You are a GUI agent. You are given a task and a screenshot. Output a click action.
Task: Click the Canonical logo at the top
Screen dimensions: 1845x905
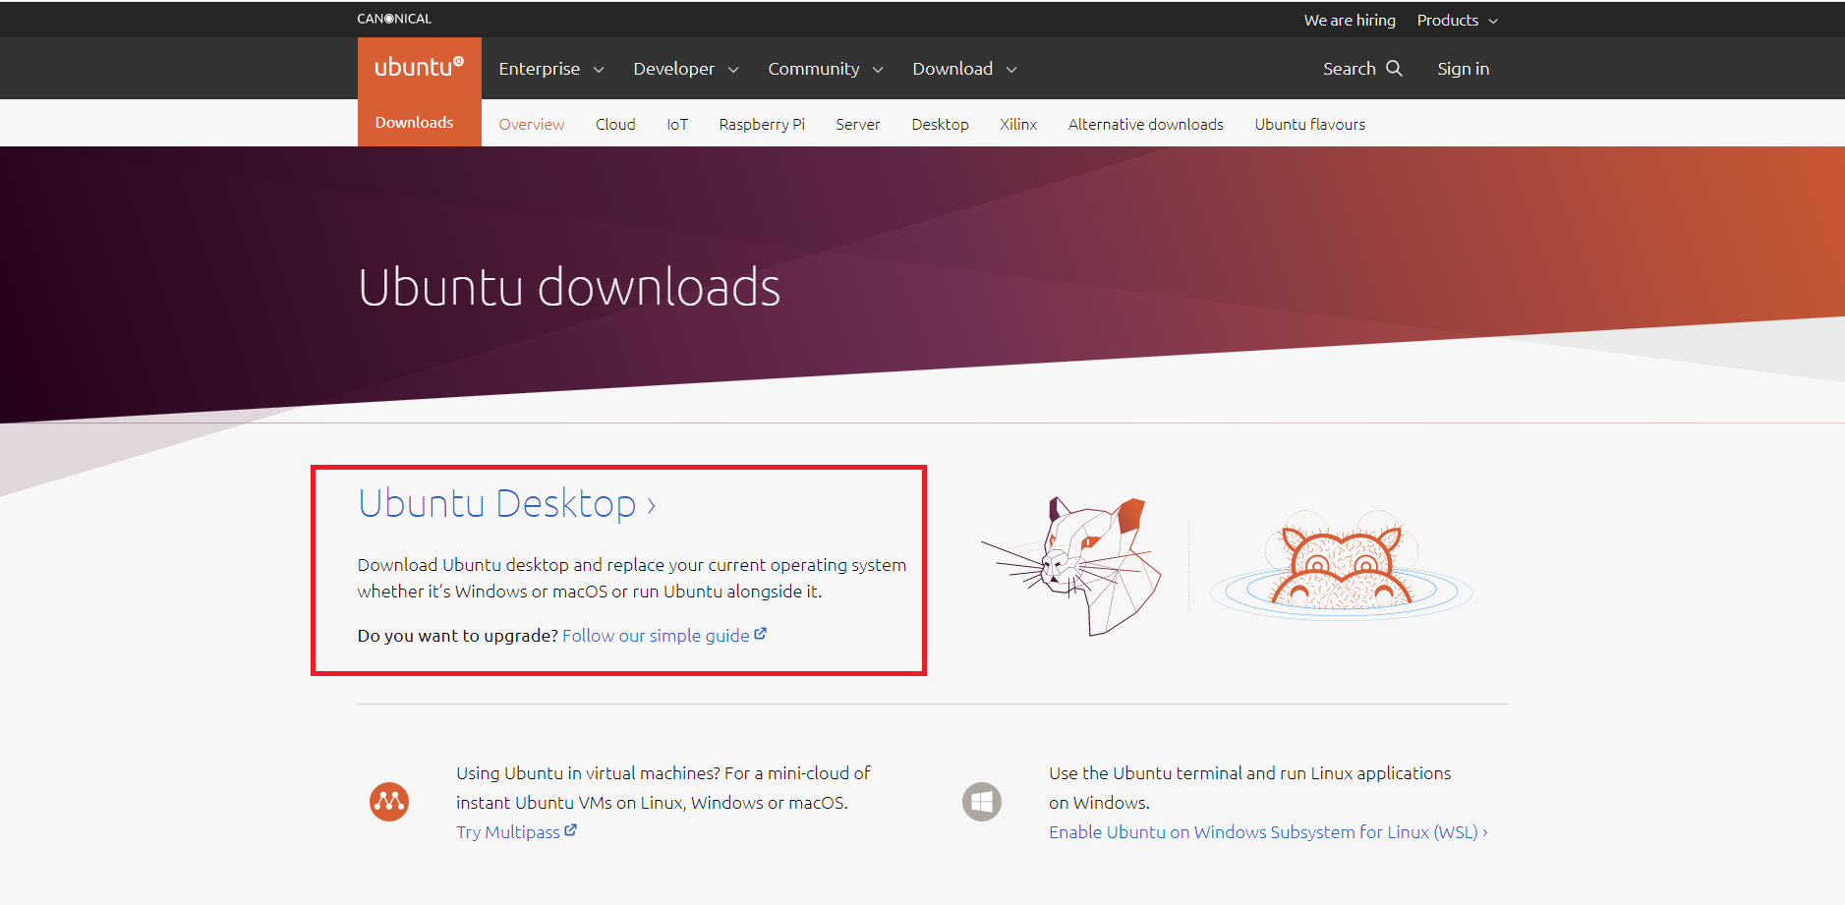[x=394, y=19]
